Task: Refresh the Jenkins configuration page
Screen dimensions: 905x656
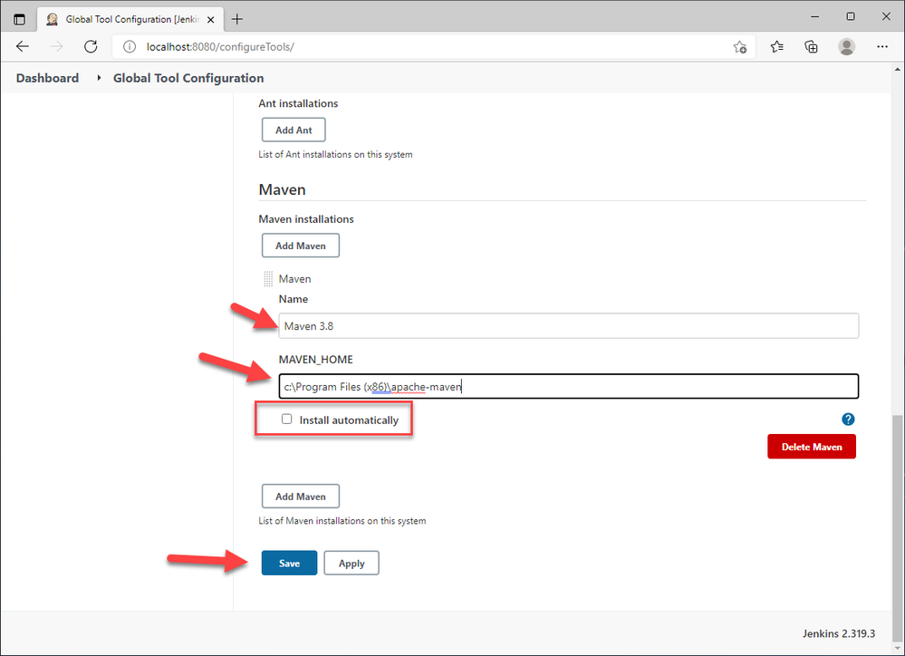Action: coord(91,47)
